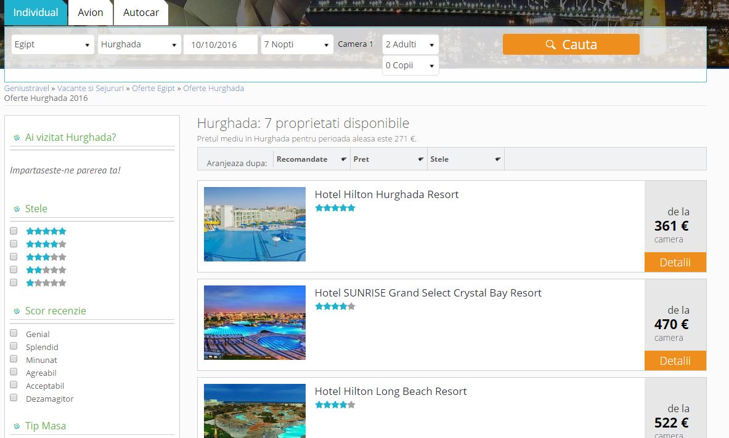Open the Oferte Egipt breadcrumb link
Image resolution: width=729 pixels, height=438 pixels.
point(153,88)
